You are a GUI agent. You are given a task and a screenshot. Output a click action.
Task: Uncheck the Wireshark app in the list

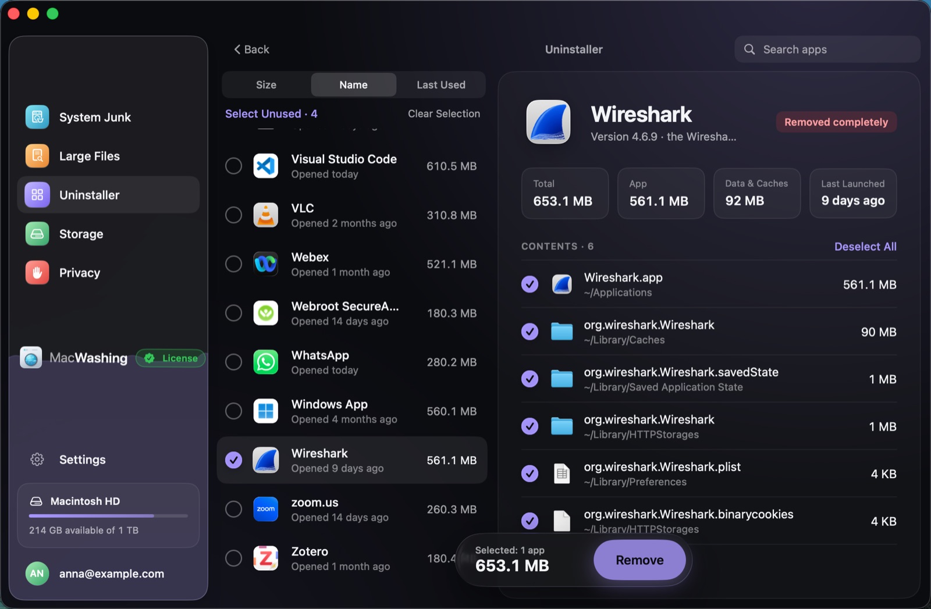point(233,460)
